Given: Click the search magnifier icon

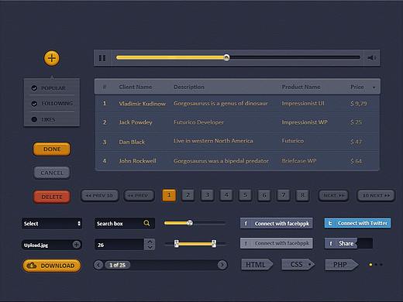Looking at the screenshot, I should point(146,223).
